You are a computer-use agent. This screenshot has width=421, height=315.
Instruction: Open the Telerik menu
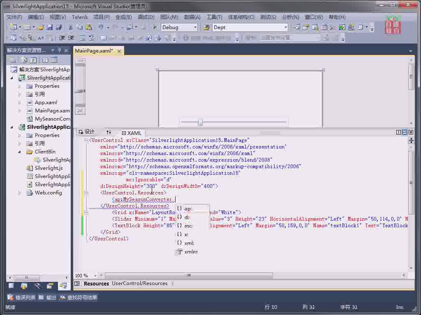[80, 17]
